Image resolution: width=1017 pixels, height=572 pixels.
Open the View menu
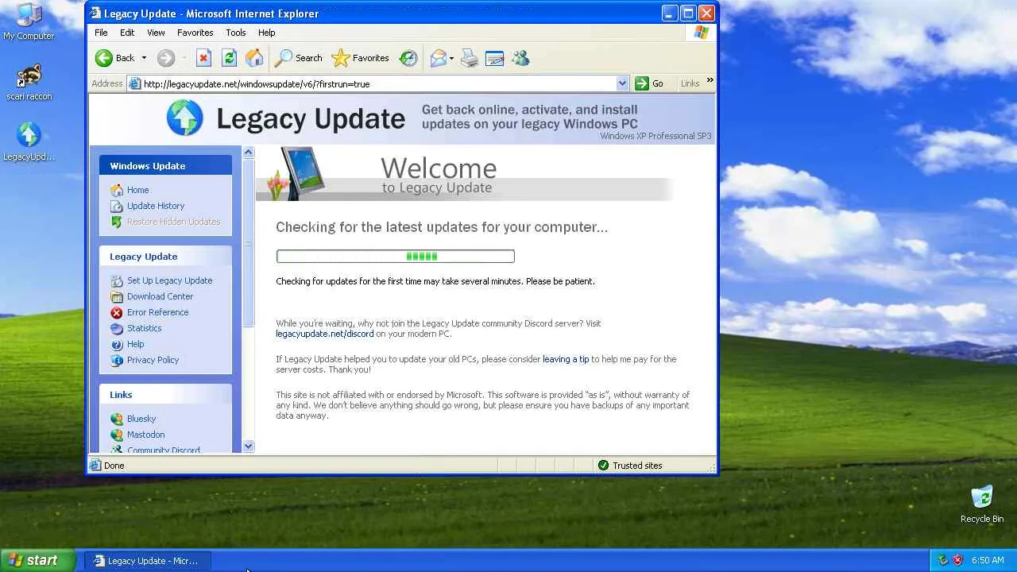pos(156,33)
